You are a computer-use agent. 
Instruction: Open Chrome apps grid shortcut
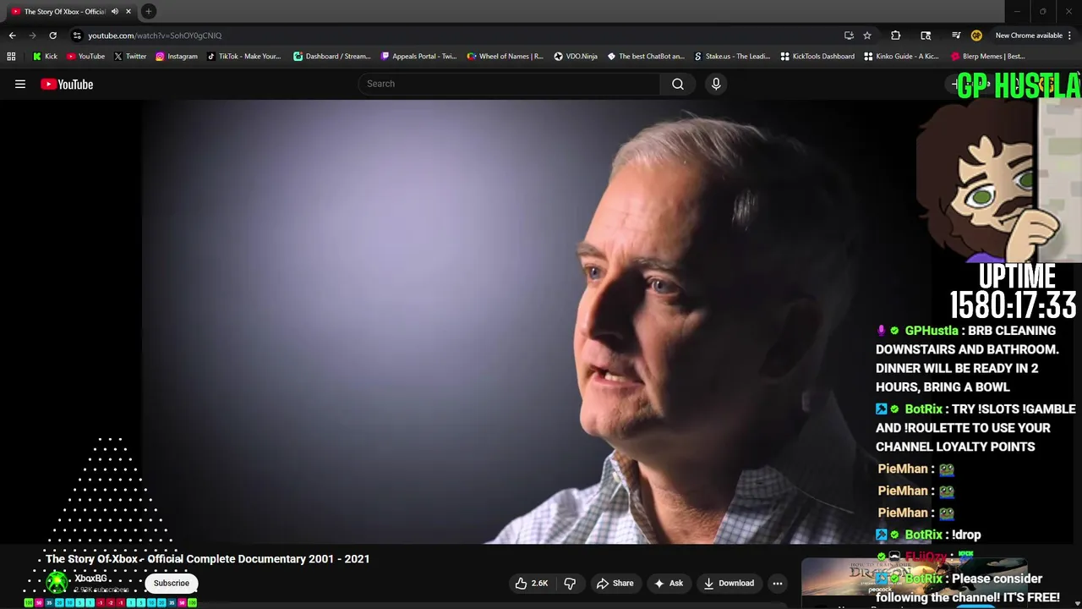point(11,57)
